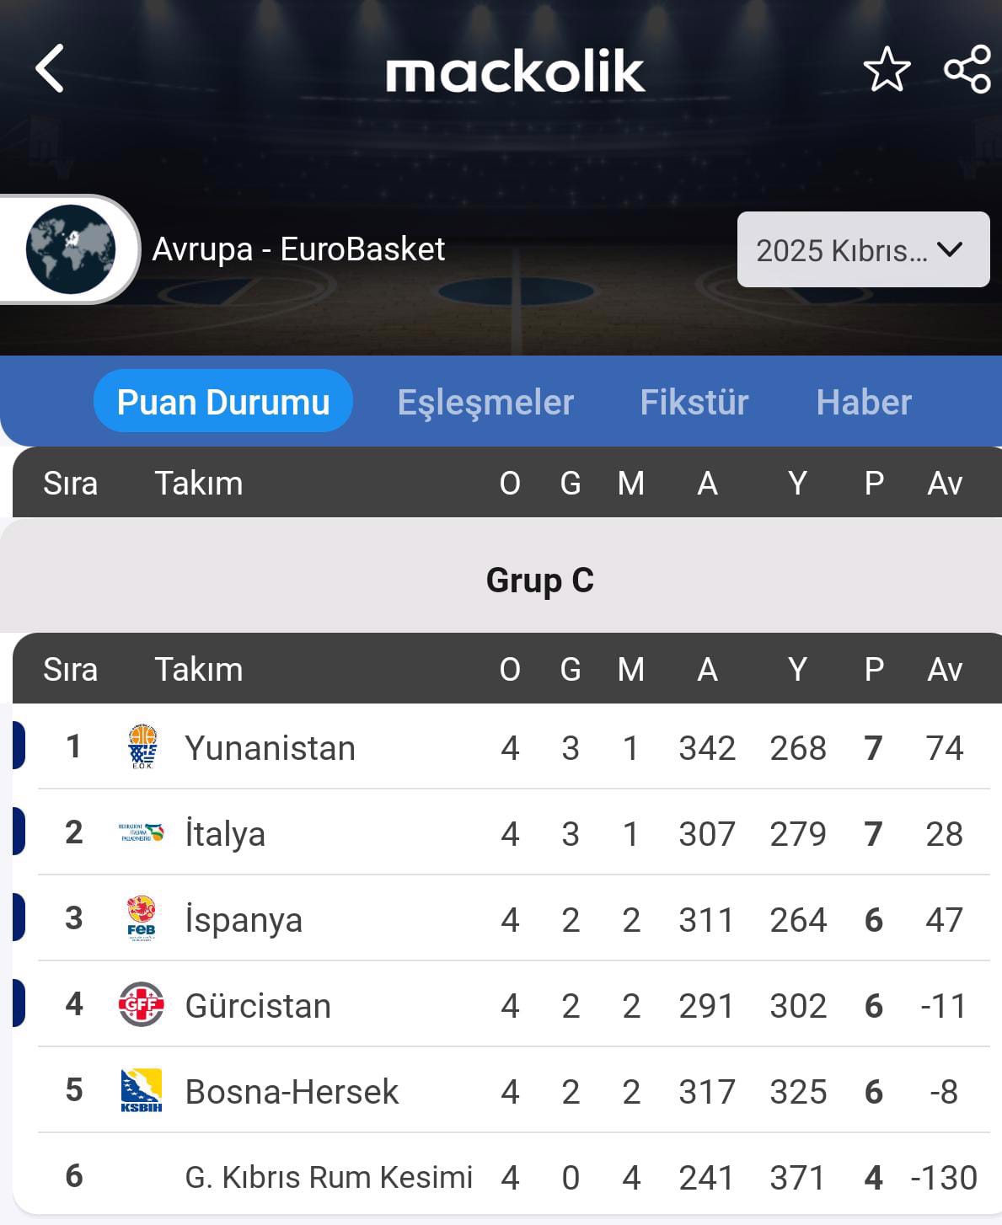
Task: Add EuroBasket to favorites via star icon
Action: (887, 69)
